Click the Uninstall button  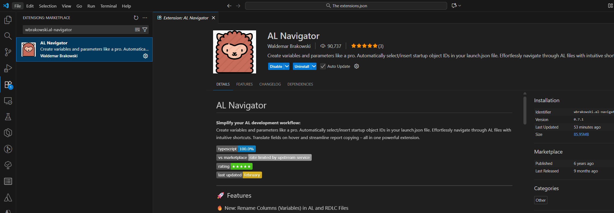point(302,66)
